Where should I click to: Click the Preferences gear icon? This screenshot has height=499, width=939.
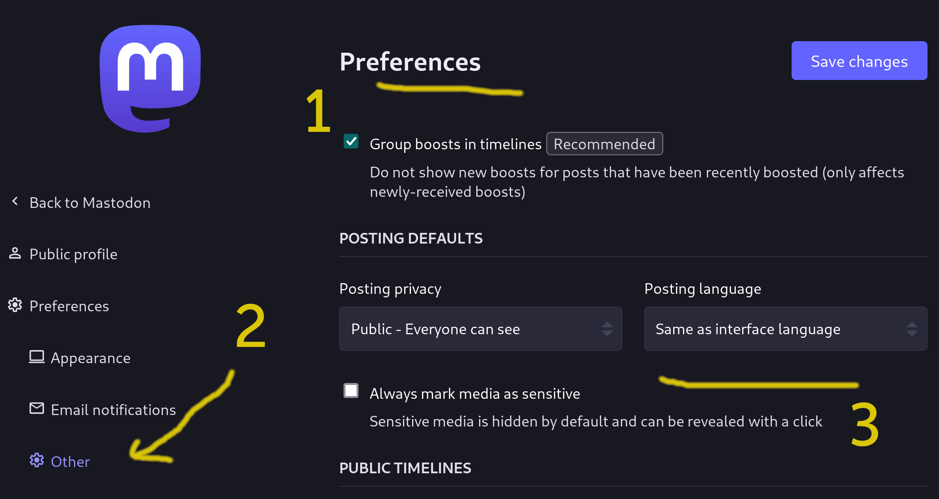pyautogui.click(x=15, y=305)
